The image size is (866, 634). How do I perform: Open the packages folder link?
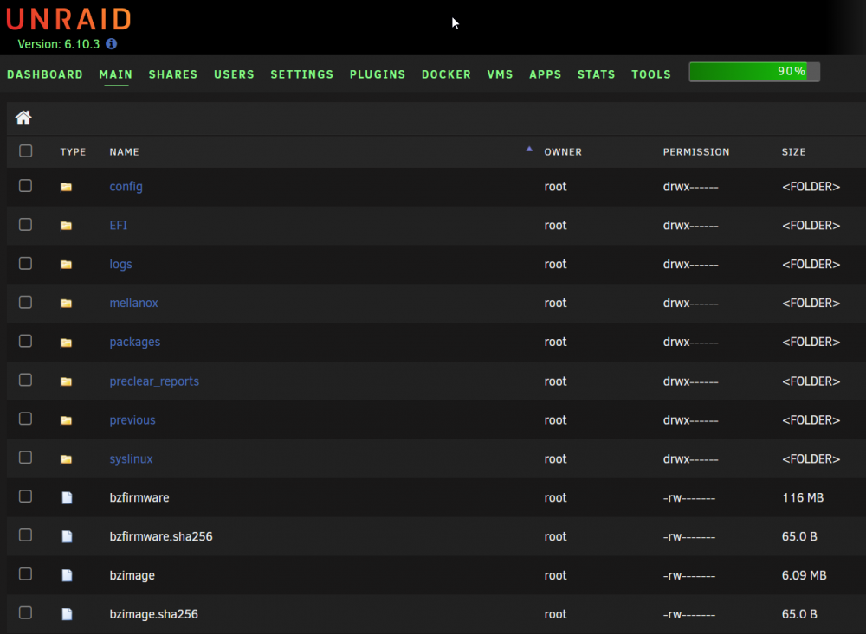tap(135, 343)
